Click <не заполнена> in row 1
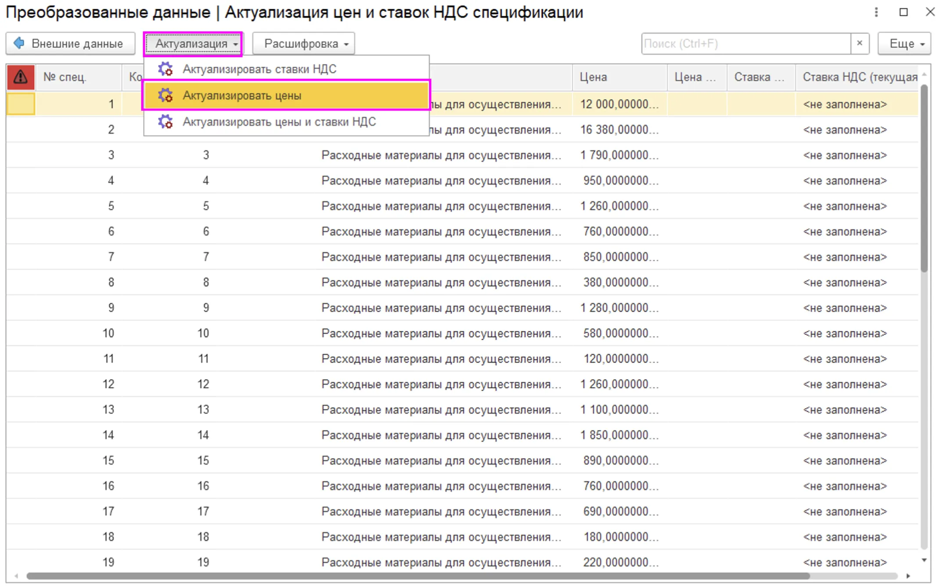 click(x=845, y=104)
